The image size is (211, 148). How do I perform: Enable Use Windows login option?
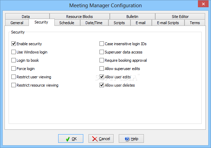(x=13, y=52)
